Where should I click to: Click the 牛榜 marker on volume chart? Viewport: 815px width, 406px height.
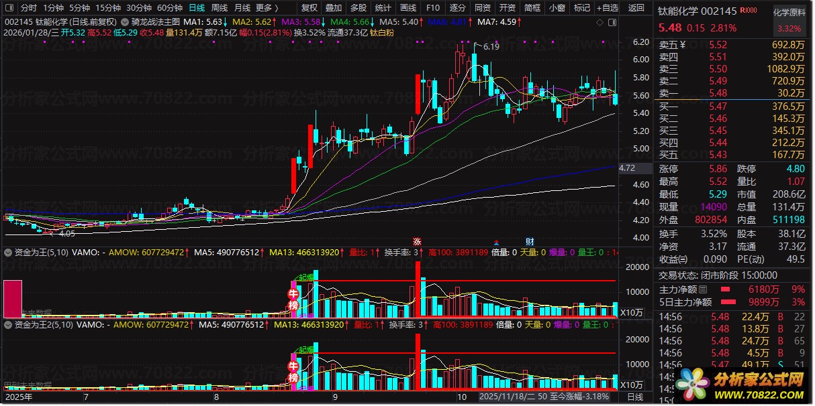(x=293, y=299)
